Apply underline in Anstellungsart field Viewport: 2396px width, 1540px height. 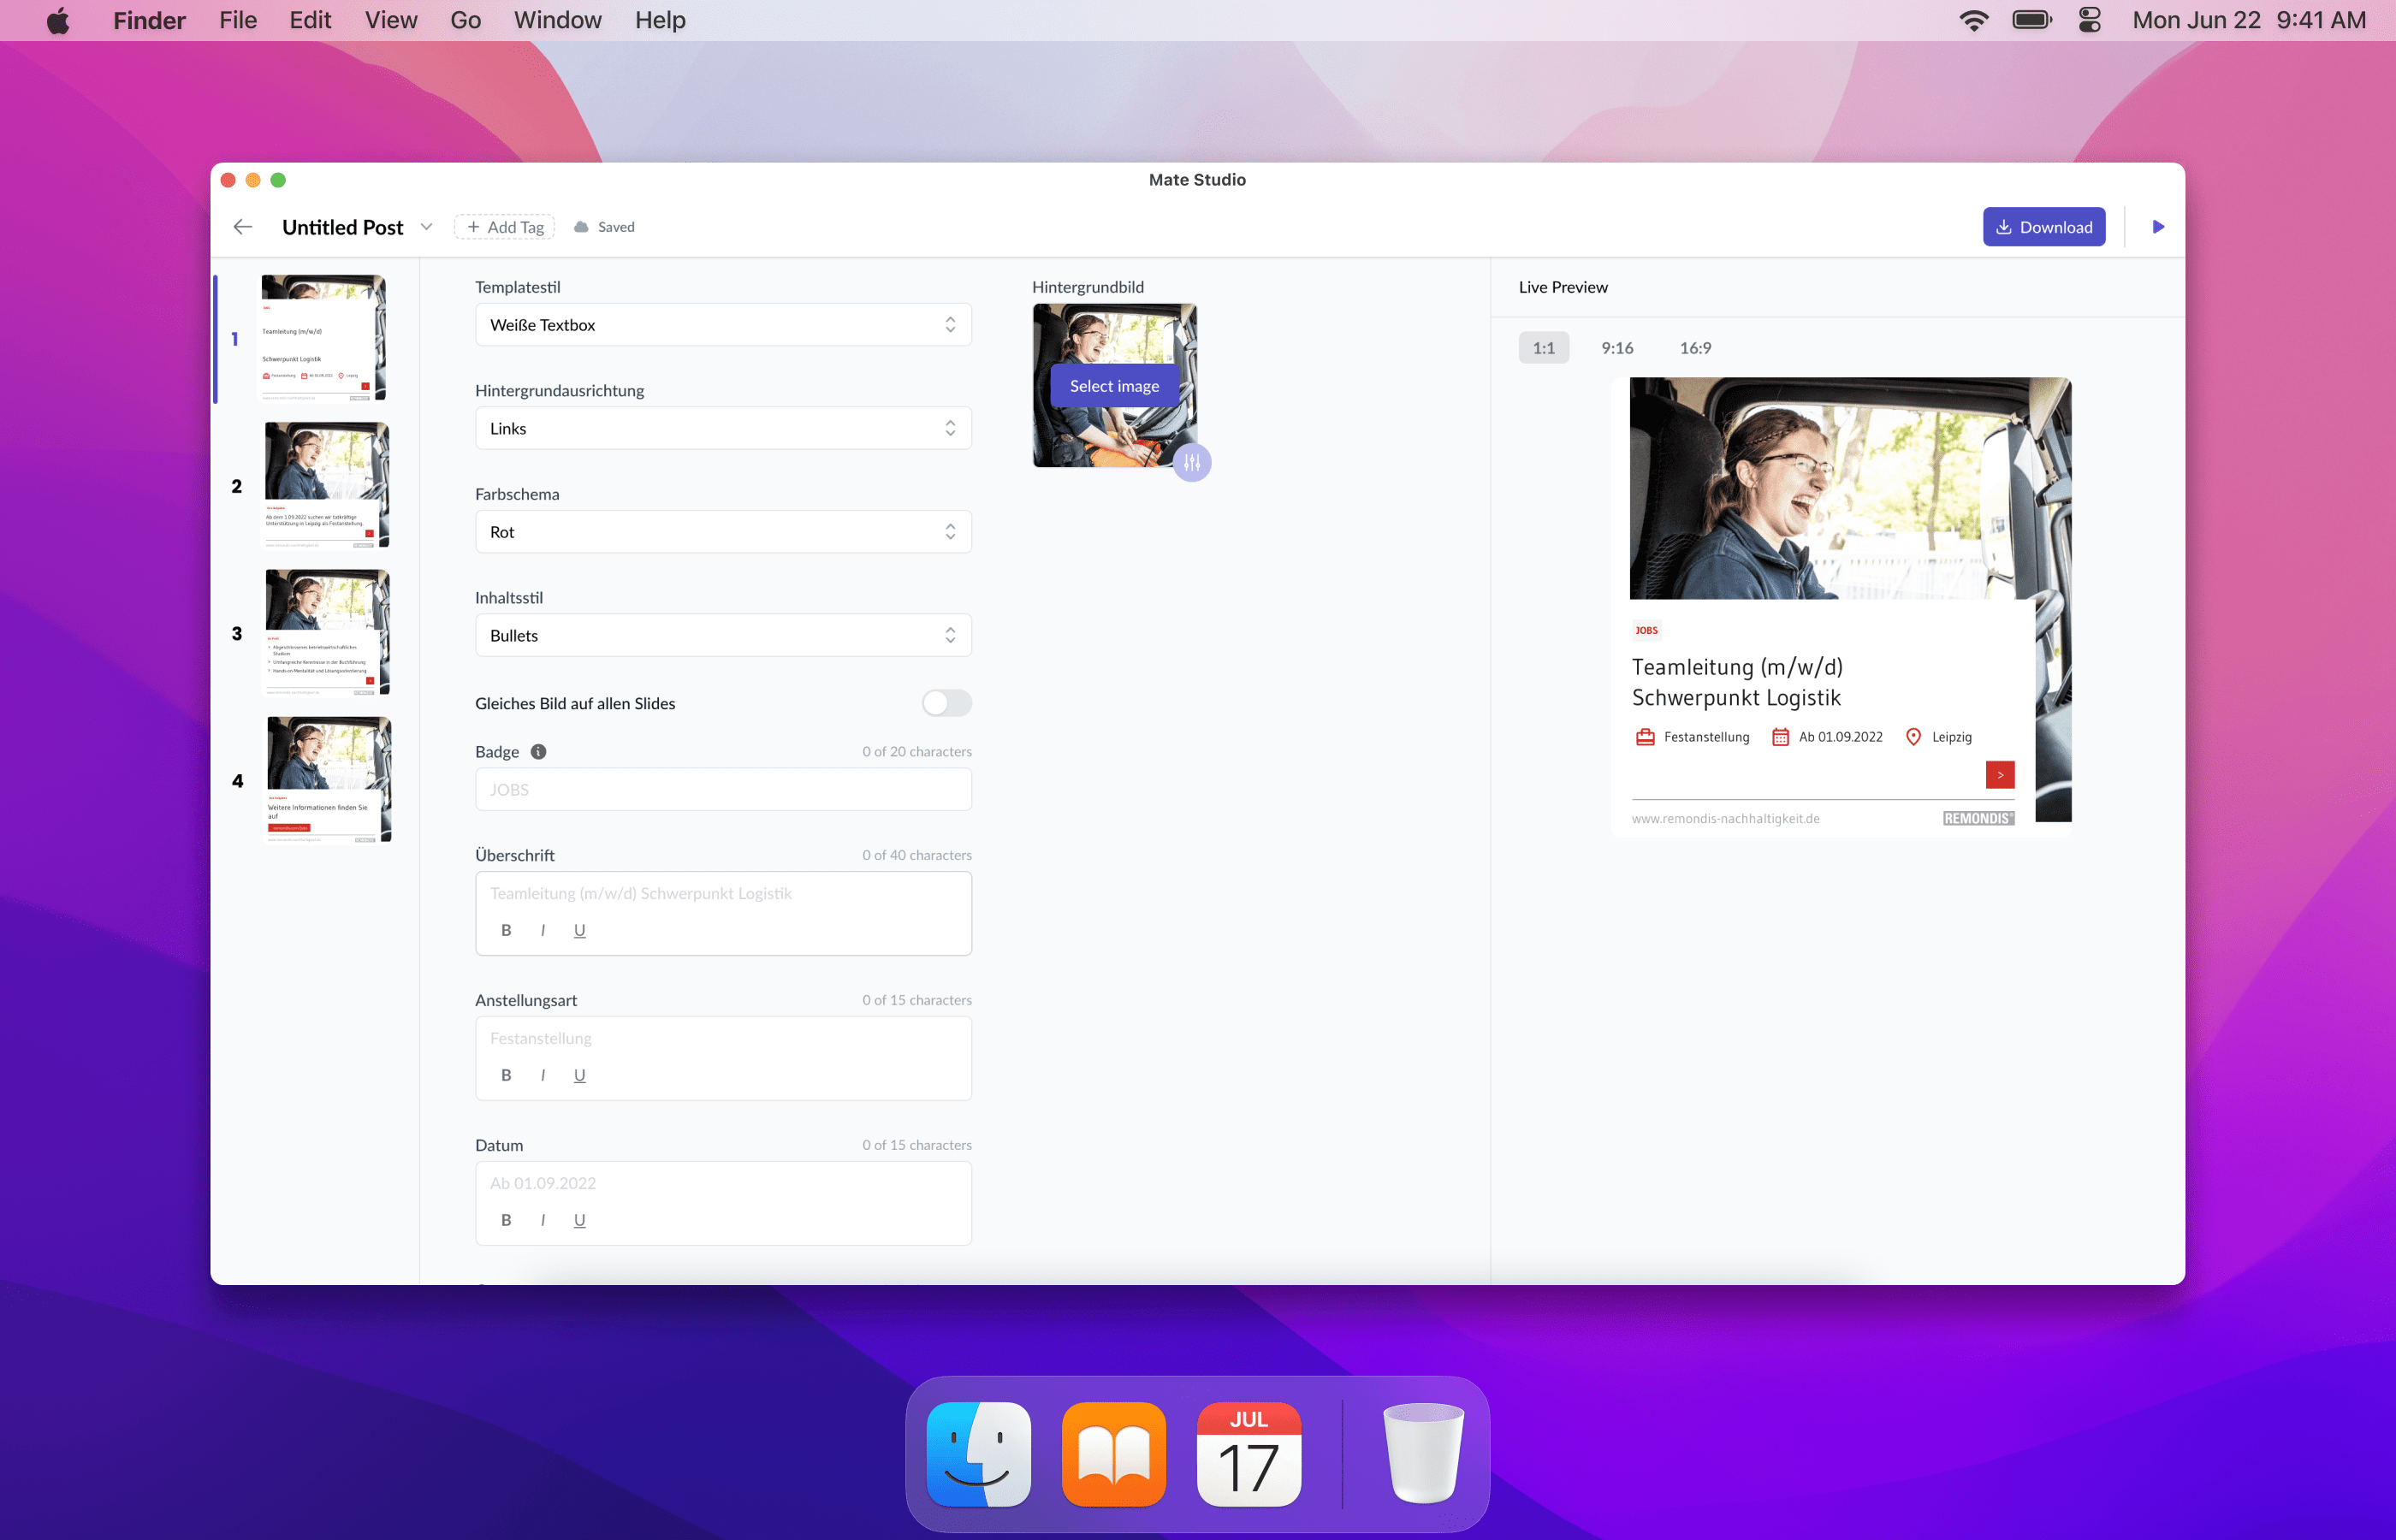pos(579,1075)
